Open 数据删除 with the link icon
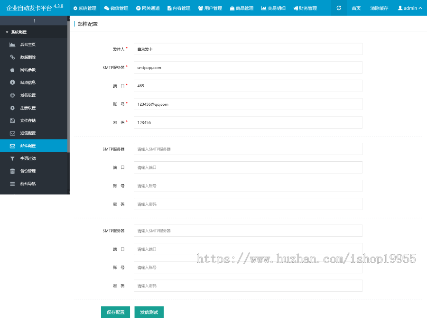427x323 pixels. (x=34, y=57)
